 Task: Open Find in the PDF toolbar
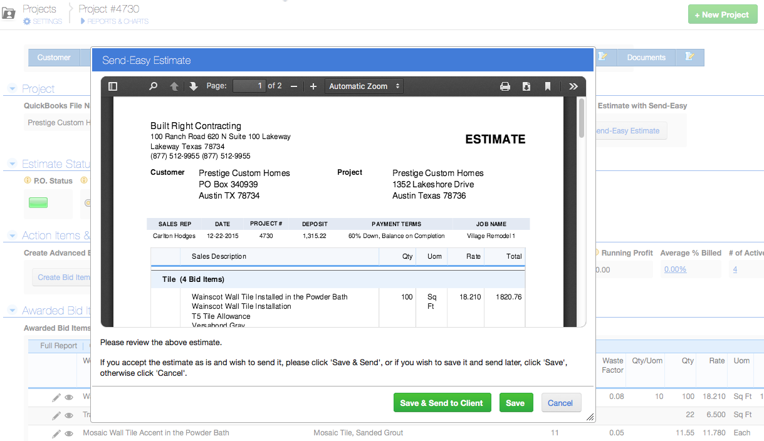click(153, 86)
